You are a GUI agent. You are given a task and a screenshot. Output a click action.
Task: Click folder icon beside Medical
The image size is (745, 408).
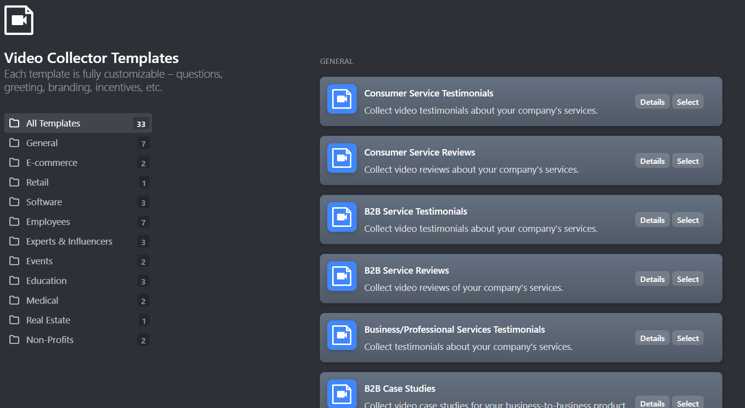click(14, 300)
